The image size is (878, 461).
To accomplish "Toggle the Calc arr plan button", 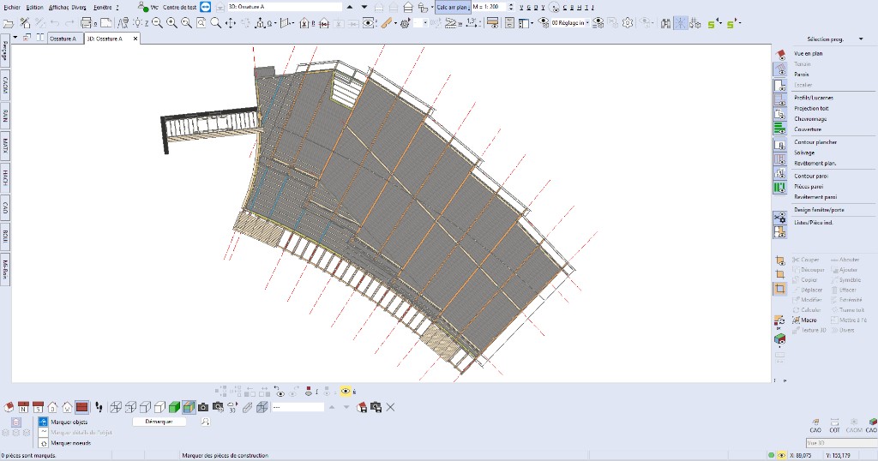I will (453, 7).
